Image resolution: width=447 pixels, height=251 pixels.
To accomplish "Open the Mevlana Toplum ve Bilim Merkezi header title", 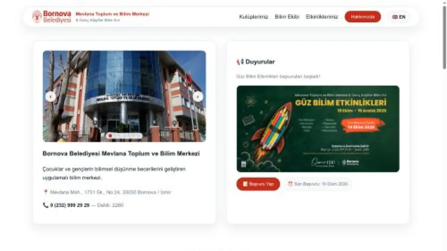I will pyautogui.click(x=112, y=14).
